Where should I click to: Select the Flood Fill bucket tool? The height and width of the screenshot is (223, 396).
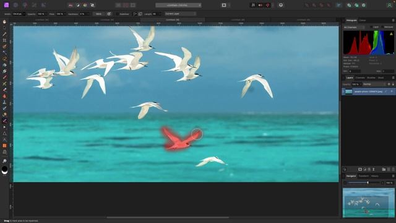pos(4,65)
